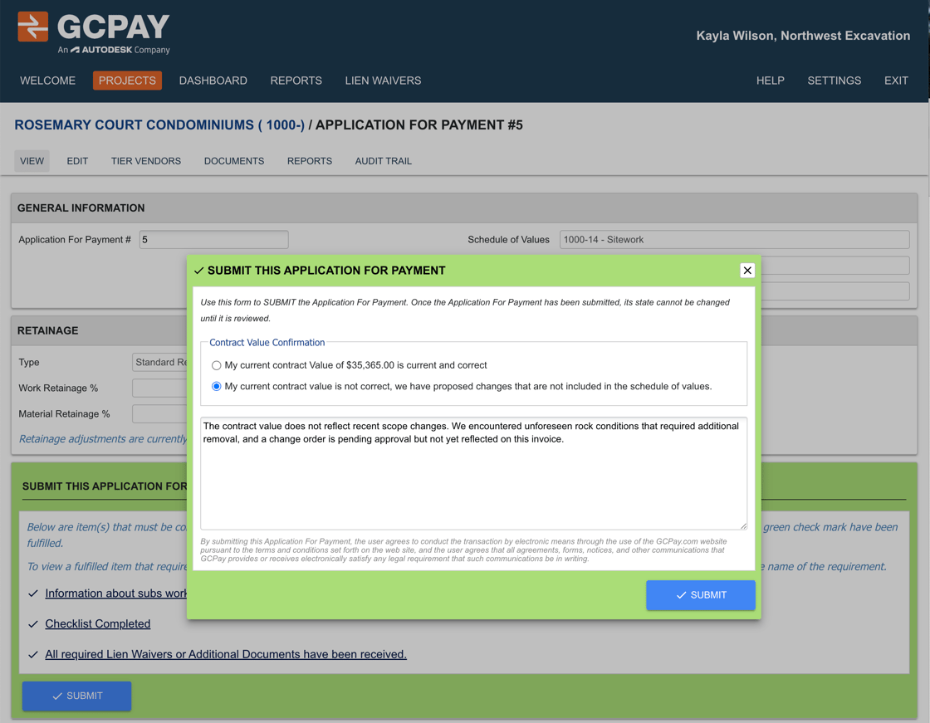Select radio 'contract Value of $35,365.00 is current'
Viewport: 930px width, 723px height.
pyautogui.click(x=217, y=365)
